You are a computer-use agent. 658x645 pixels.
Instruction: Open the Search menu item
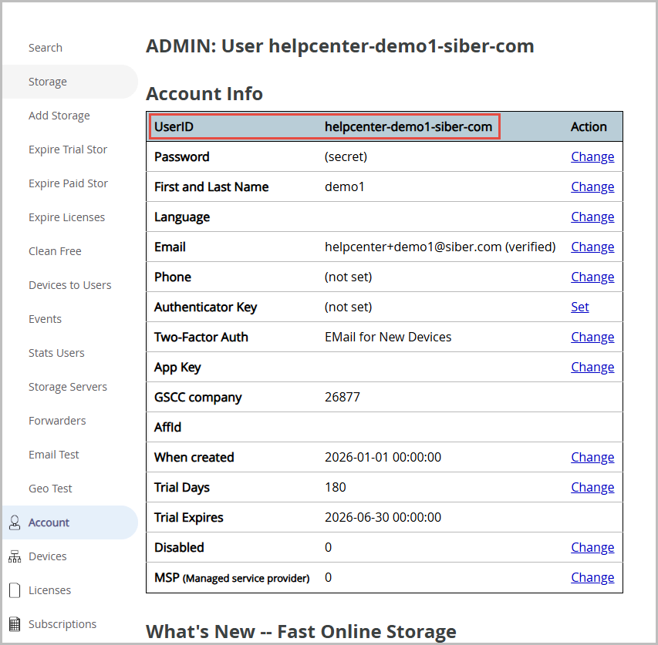(46, 48)
